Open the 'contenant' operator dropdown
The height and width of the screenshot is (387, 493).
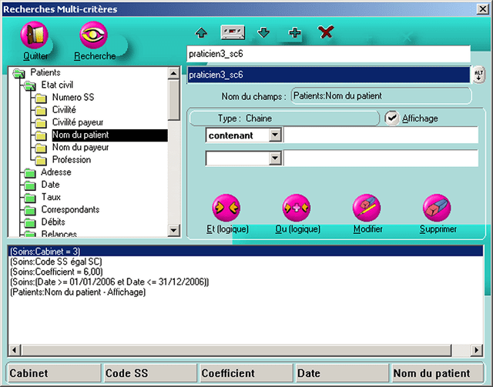pos(275,135)
